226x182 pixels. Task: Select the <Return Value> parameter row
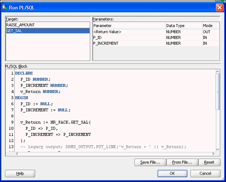(156, 32)
